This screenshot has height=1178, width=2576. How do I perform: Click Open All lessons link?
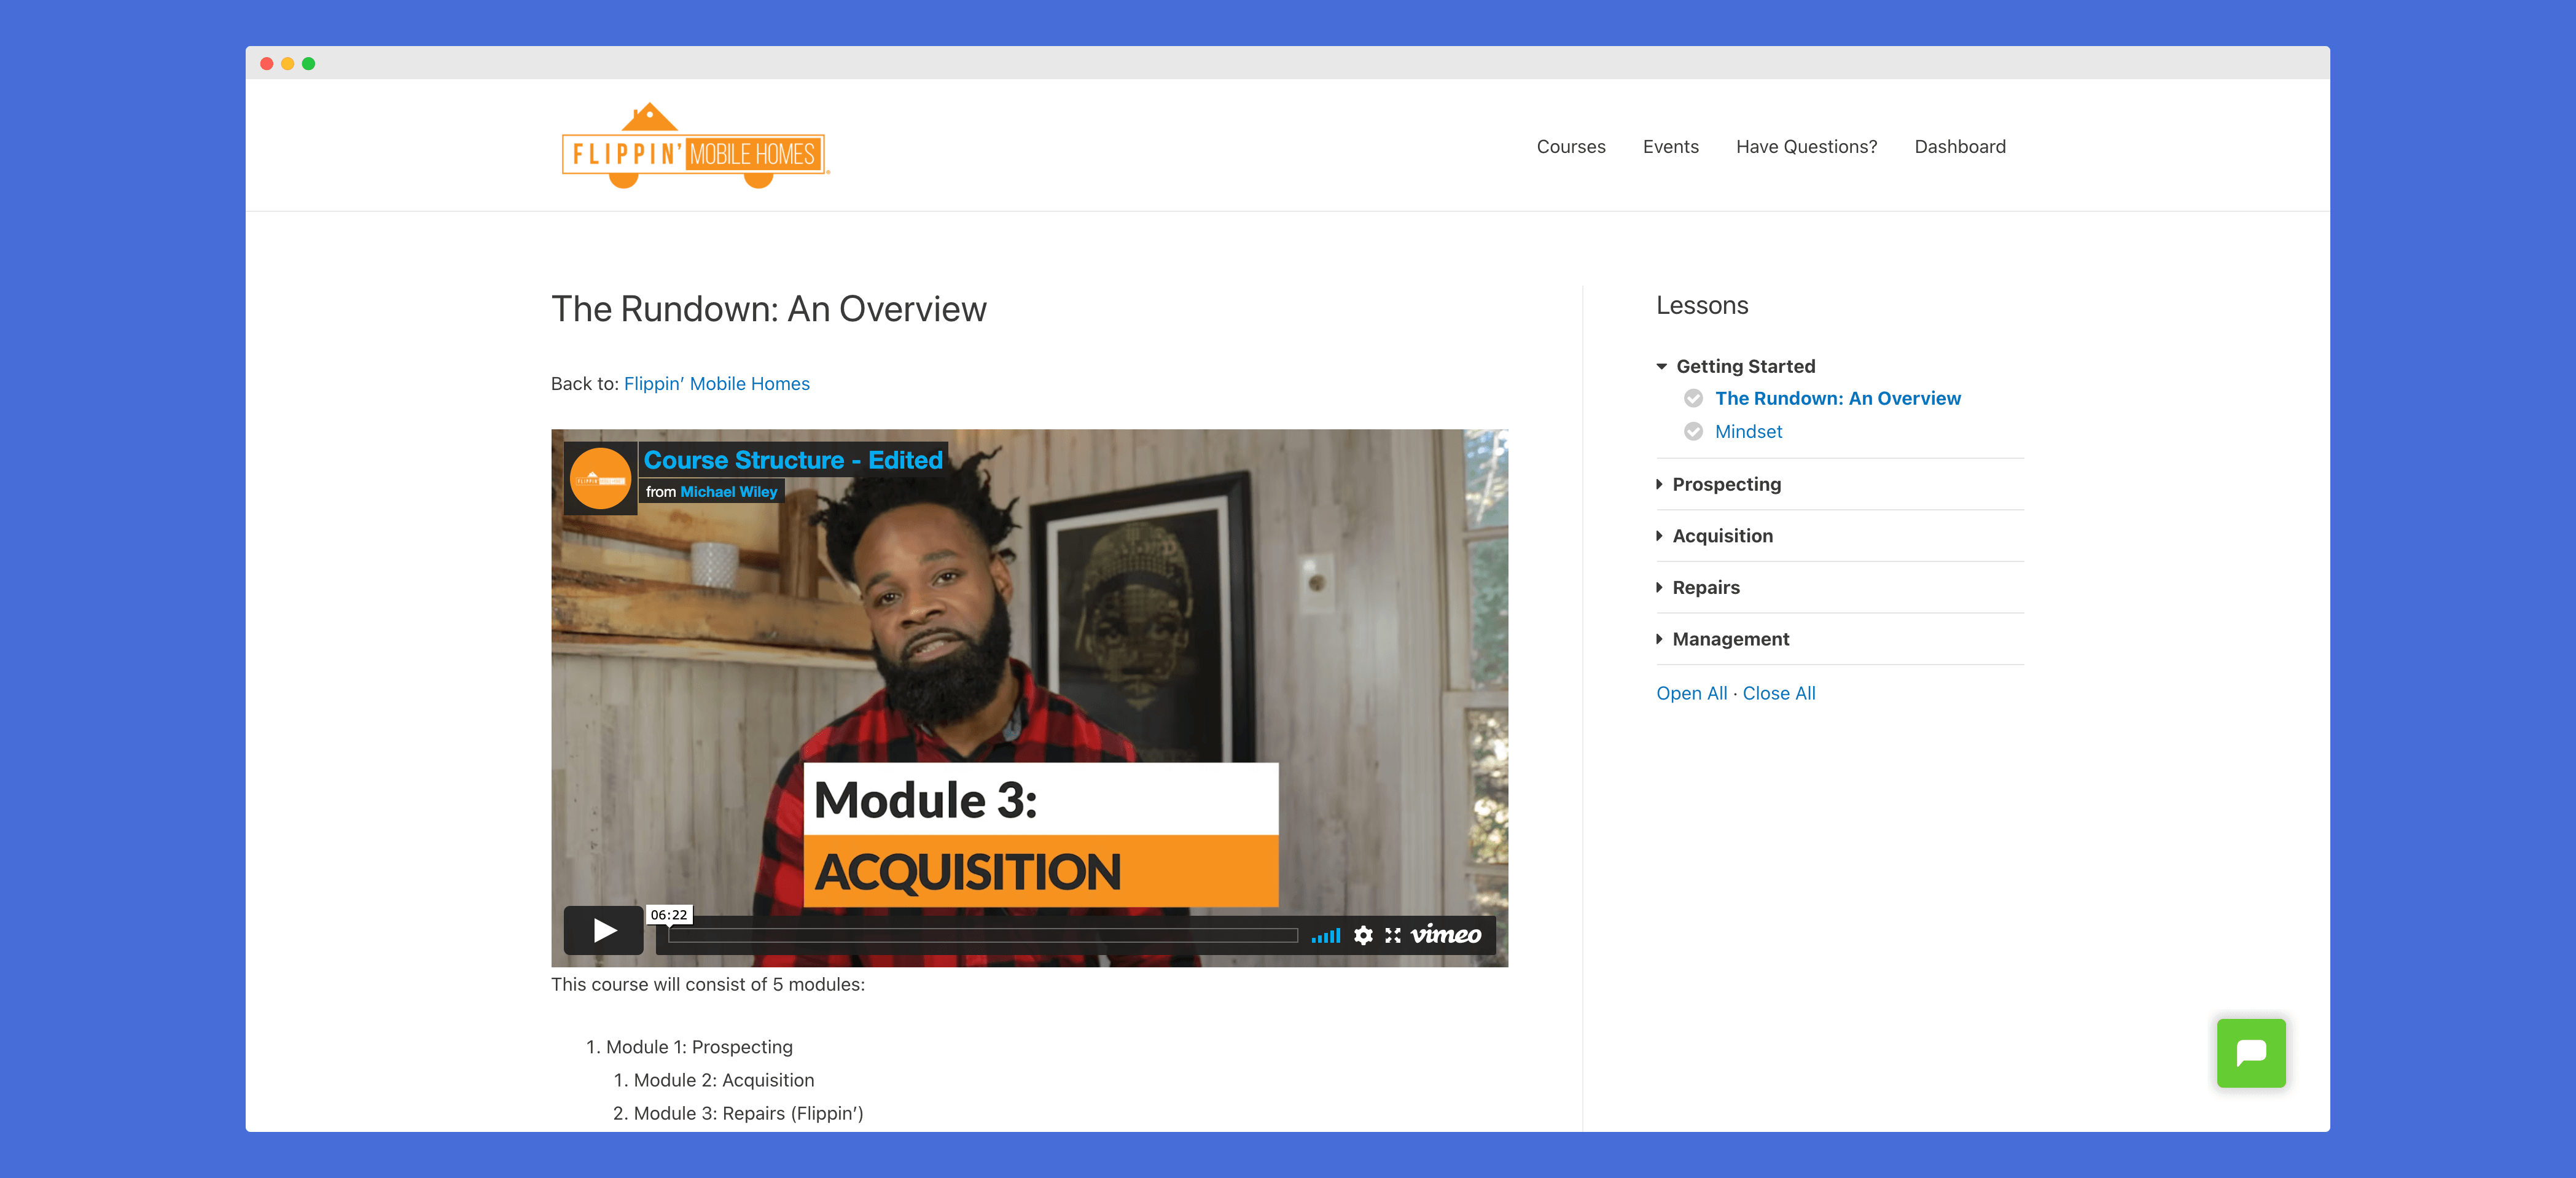tap(1690, 692)
